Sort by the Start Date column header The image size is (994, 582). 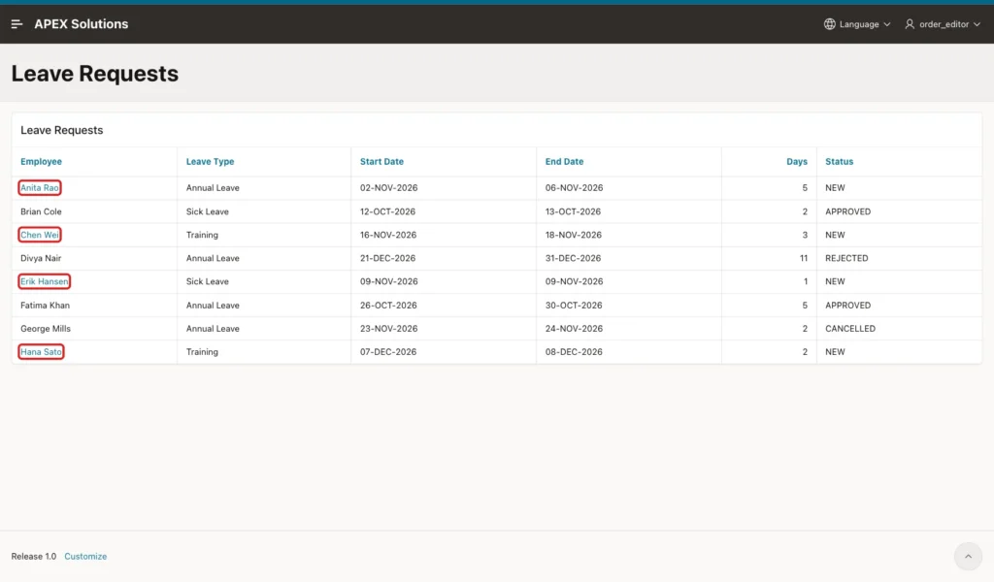[381, 161]
